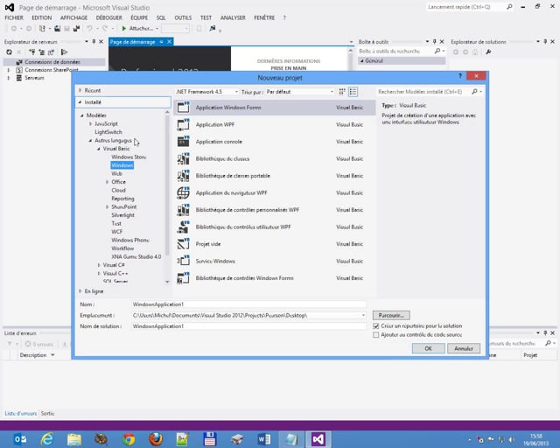Select Windows Store in the tree
This screenshot has width=560, height=448.
tap(129, 157)
